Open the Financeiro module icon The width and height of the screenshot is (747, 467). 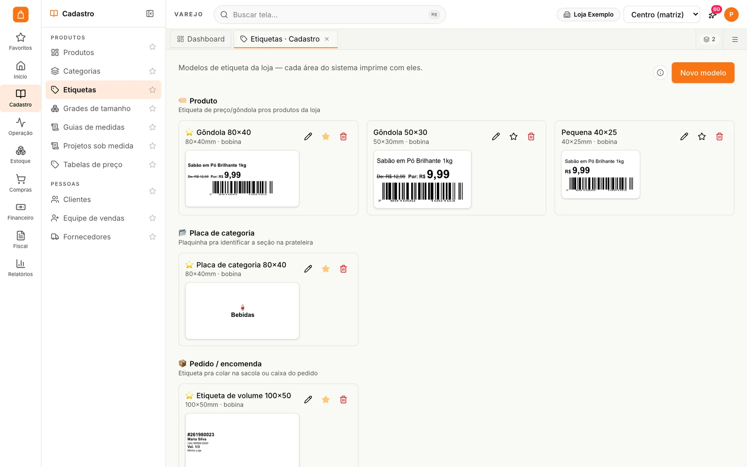(21, 211)
